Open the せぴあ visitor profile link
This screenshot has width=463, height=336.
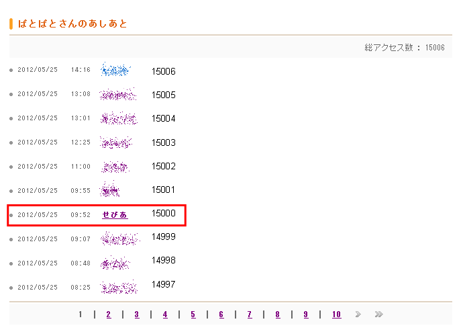pyautogui.click(x=115, y=215)
